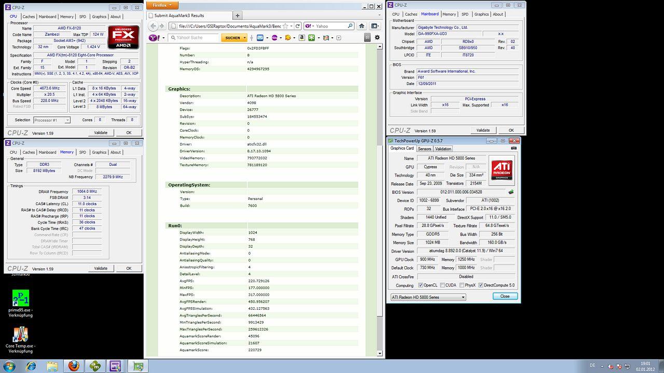
Task: Open Internet Explorer from the taskbar
Action: pos(32,366)
